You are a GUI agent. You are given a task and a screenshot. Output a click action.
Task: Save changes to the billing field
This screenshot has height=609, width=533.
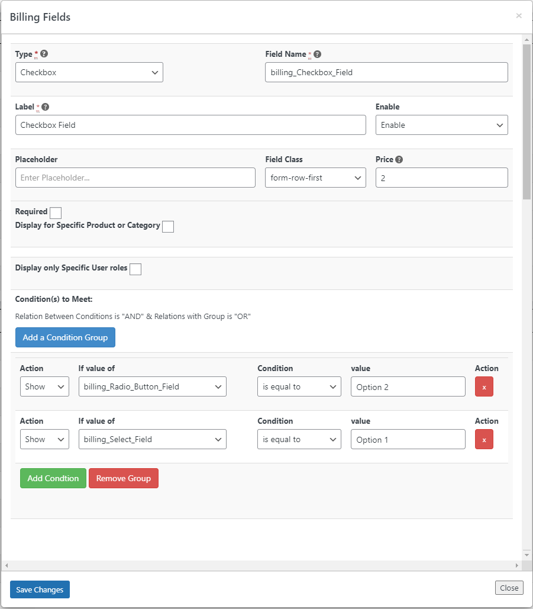tap(40, 589)
